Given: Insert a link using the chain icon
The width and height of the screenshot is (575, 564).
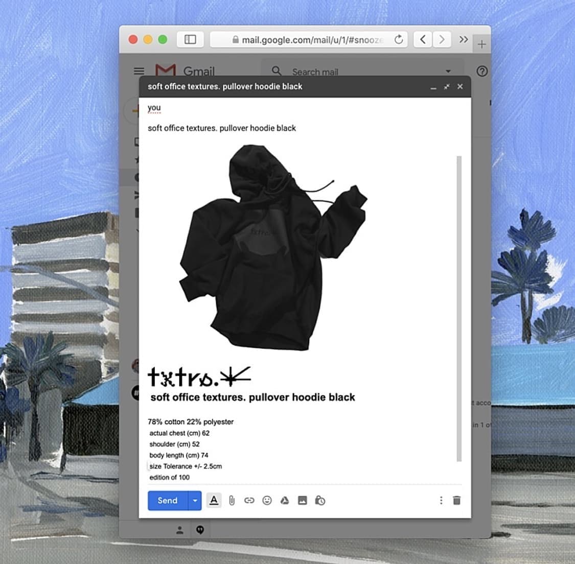Looking at the screenshot, I should [x=249, y=501].
